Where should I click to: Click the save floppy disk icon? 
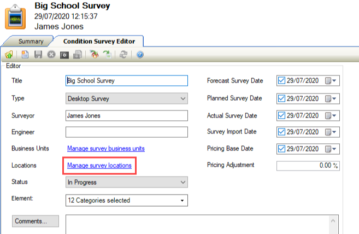tap(38, 55)
